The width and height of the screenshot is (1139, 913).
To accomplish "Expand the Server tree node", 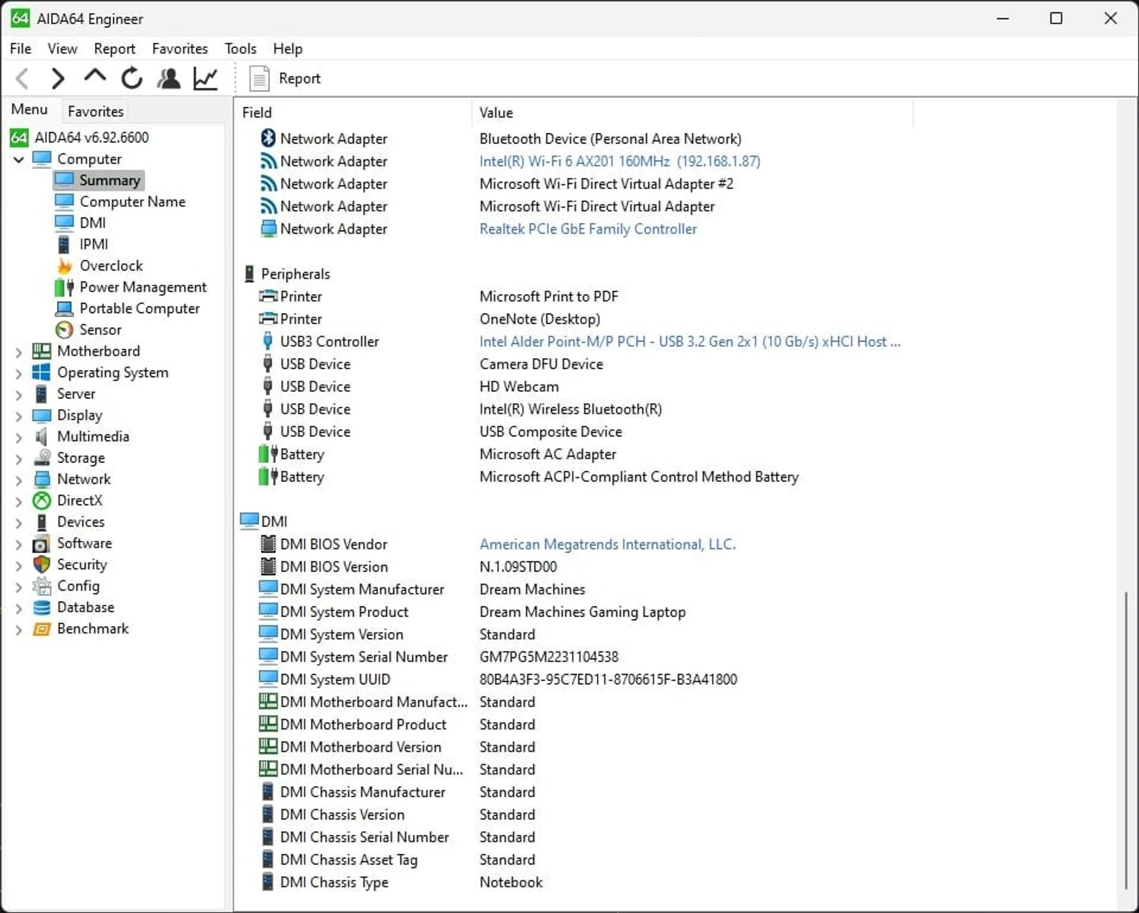I will pyautogui.click(x=19, y=395).
